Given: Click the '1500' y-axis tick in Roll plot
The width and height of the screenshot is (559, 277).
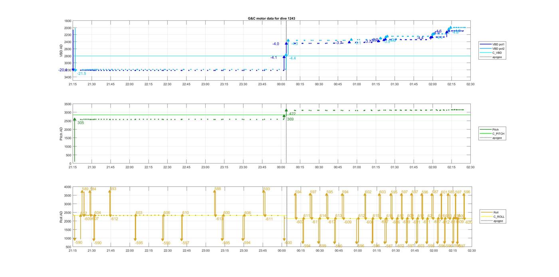Looking at the screenshot, I should pyautogui.click(x=68, y=230).
